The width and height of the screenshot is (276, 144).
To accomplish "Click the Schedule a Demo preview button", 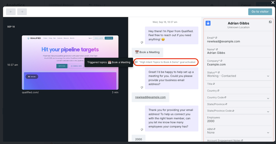I will [76, 66].
